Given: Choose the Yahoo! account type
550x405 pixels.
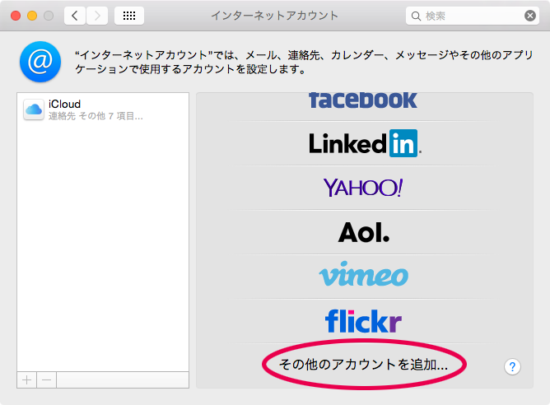Looking at the screenshot, I should [363, 188].
